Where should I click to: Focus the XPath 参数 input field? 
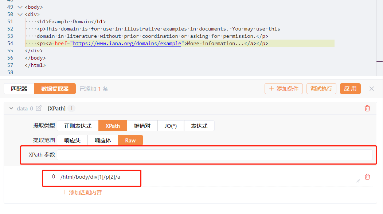[215, 155]
